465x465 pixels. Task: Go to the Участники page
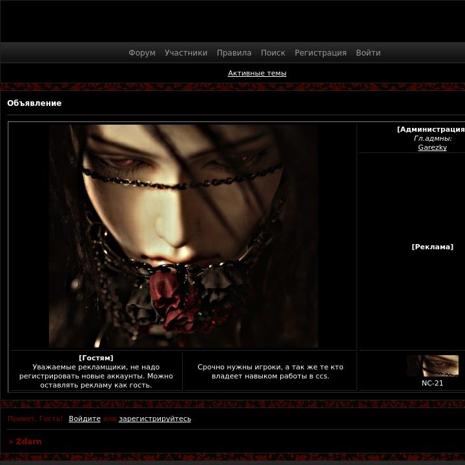186,53
